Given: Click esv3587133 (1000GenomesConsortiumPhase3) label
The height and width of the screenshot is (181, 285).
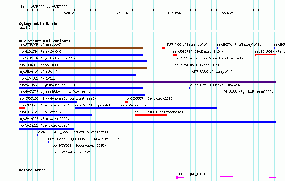Looking at the screenshot, I should (58, 98).
